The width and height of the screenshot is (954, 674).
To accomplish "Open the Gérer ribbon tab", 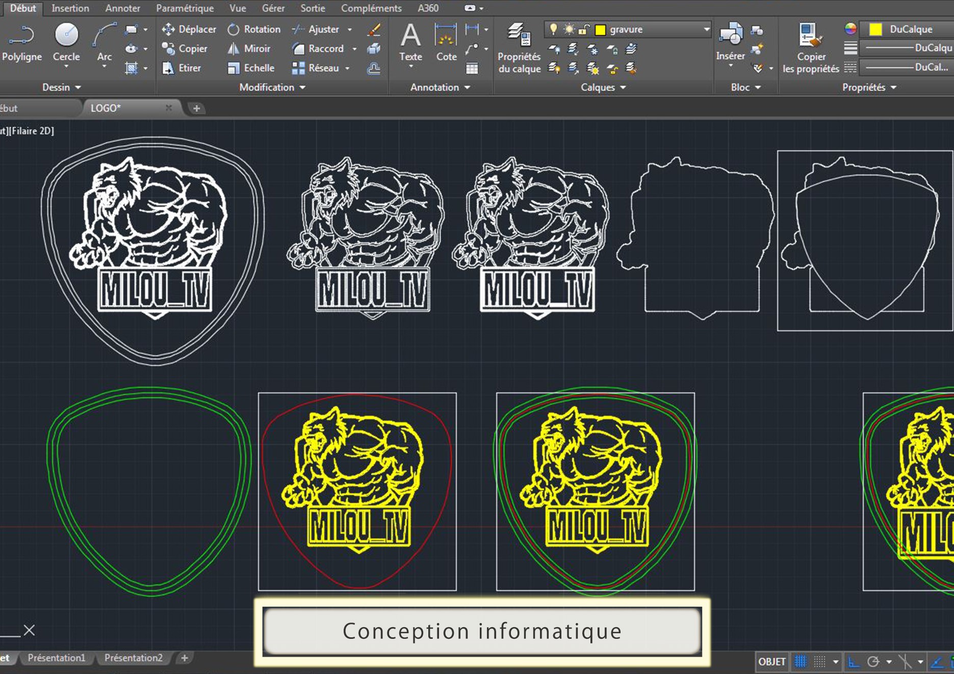I will [x=273, y=8].
